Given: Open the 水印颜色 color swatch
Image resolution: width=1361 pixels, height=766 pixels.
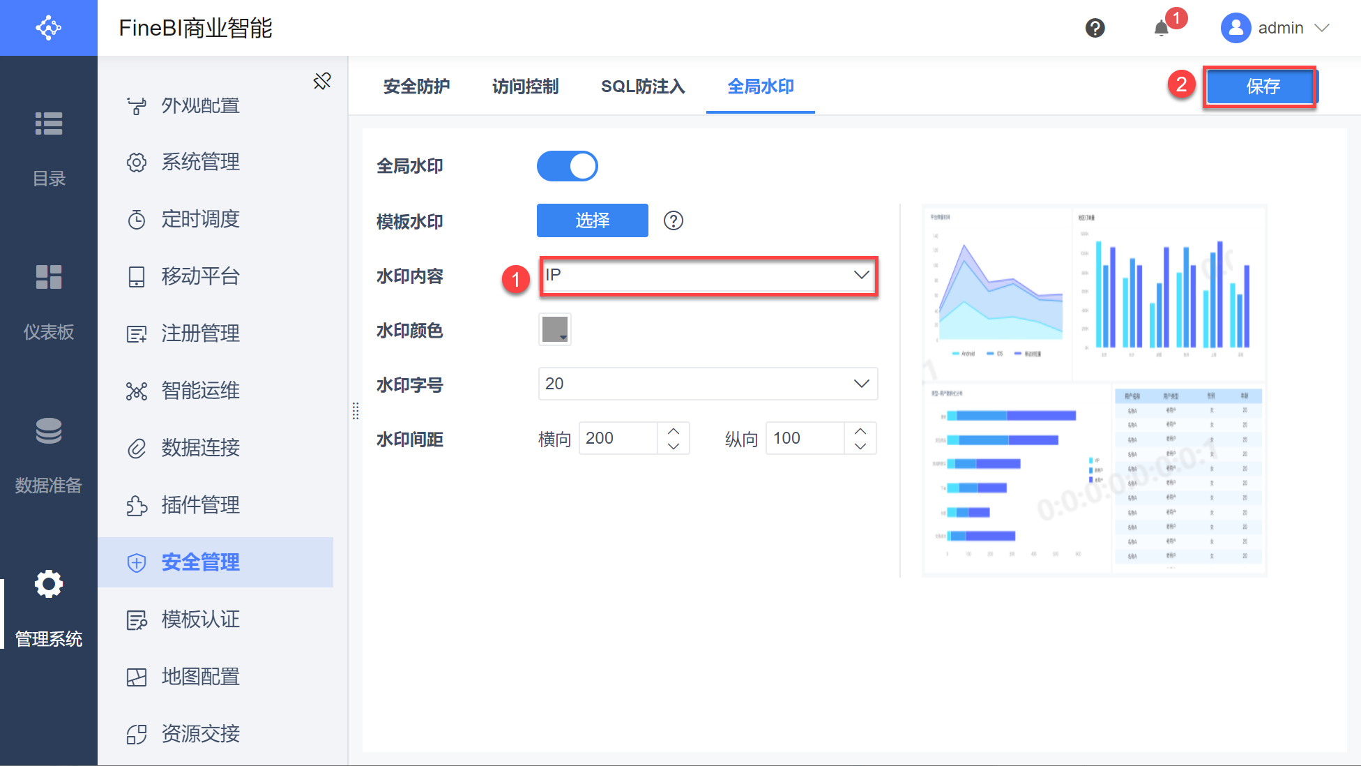Looking at the screenshot, I should coord(555,329).
